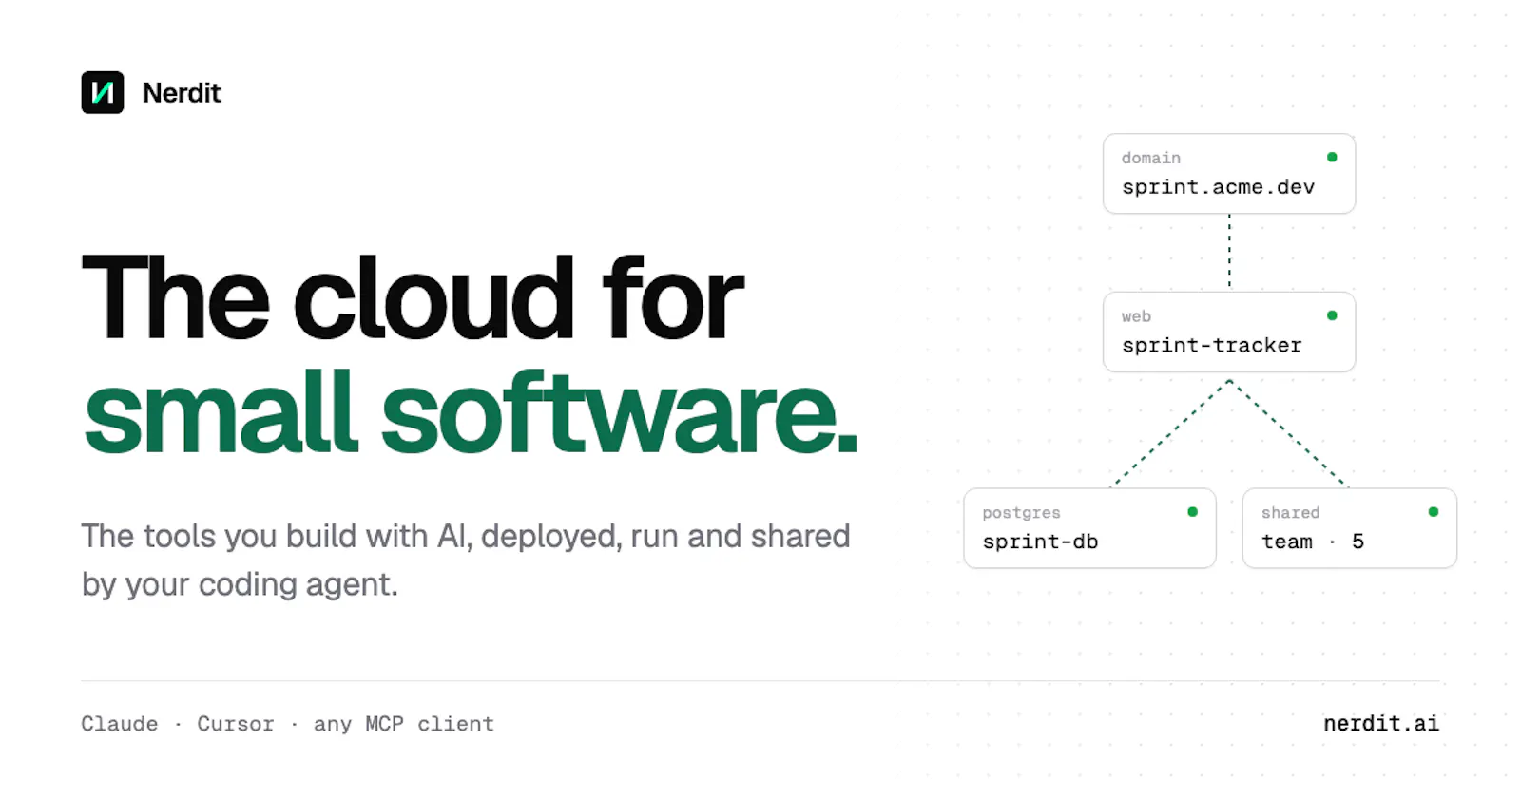Click the green status dot on shared card

[1433, 512]
